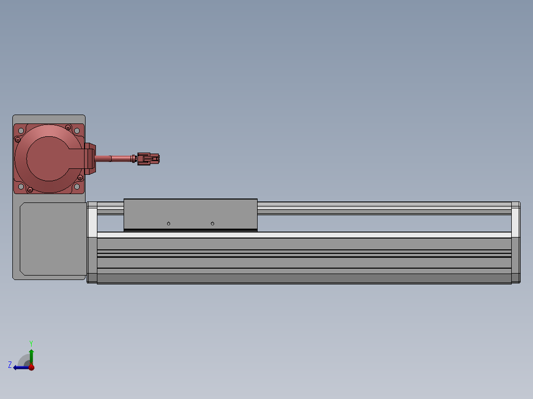Select the top-right mounting hole of motor flange
533x399 pixels.
[77, 130]
